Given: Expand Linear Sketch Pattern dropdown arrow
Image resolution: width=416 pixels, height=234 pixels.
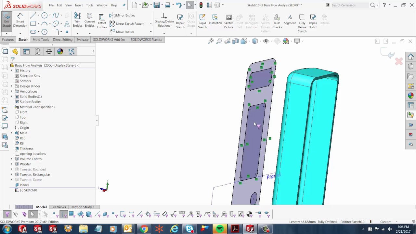Looking at the screenshot, I should 150,23.
